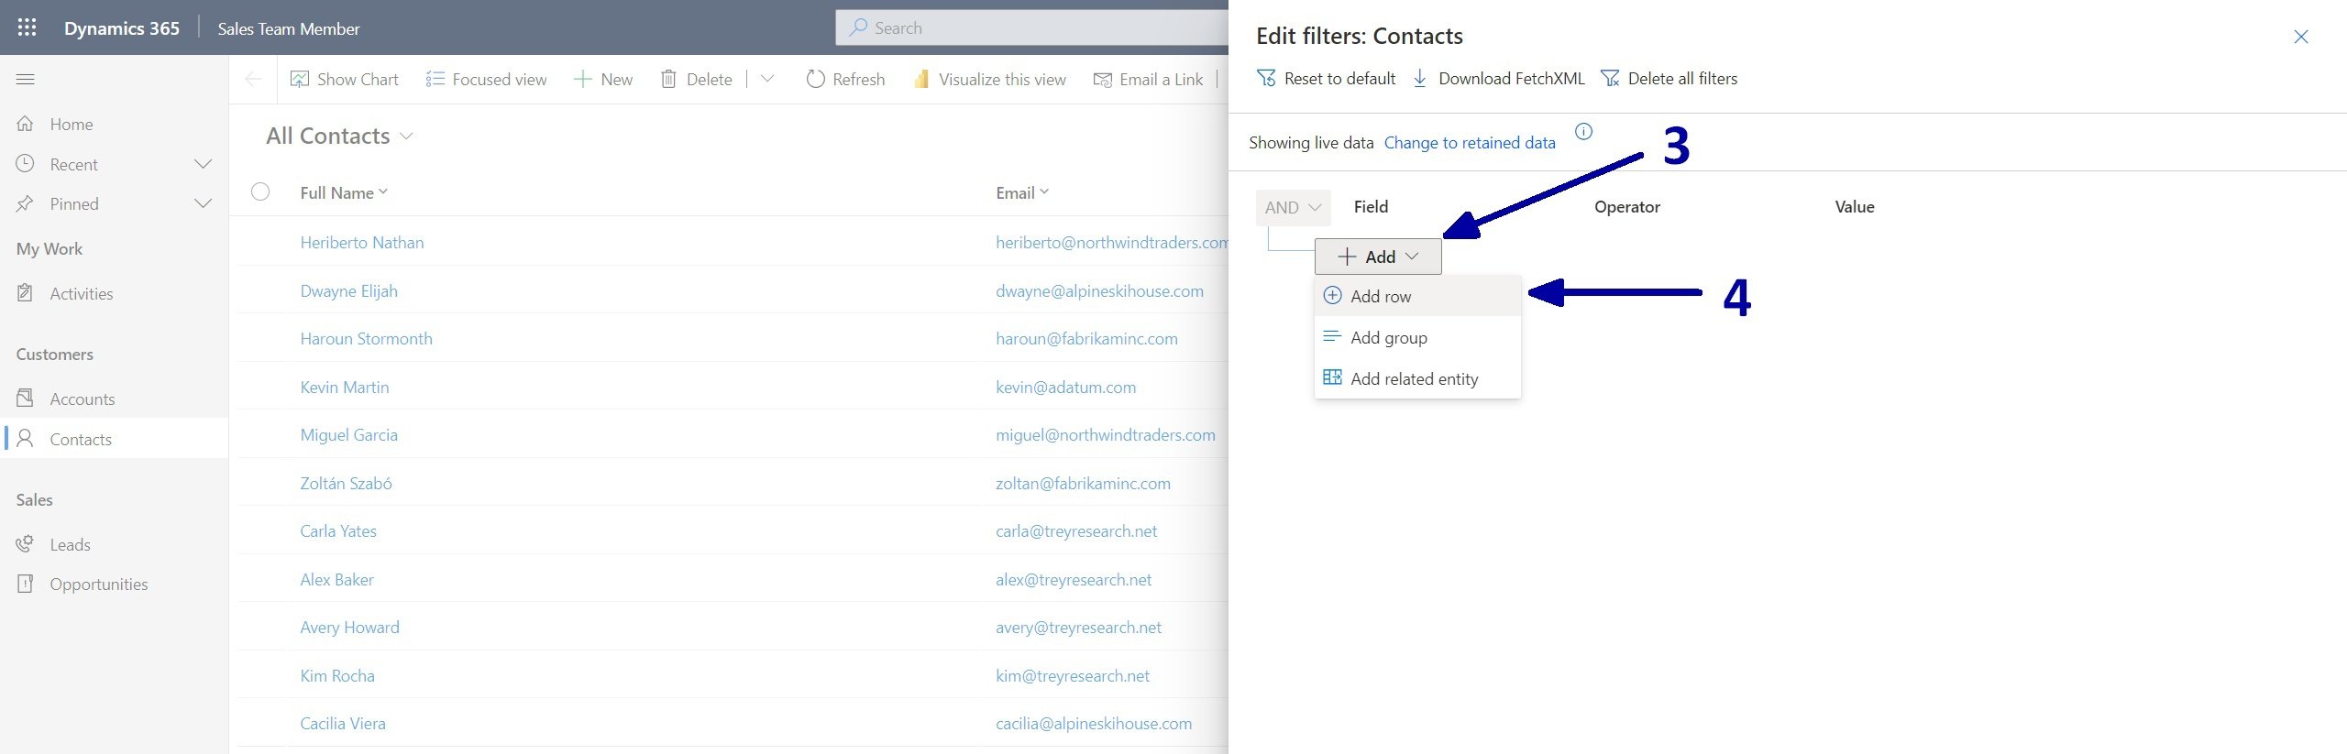Open the Activities clipboard icon
This screenshot has height=754, width=2347.
coord(26,293)
